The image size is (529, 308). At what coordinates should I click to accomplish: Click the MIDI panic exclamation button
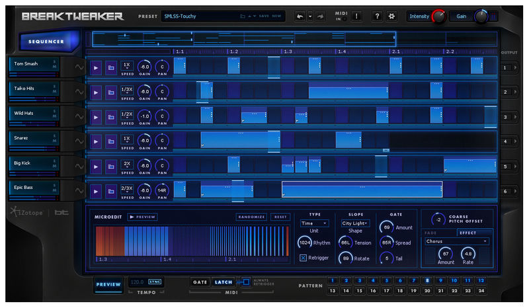click(x=356, y=16)
